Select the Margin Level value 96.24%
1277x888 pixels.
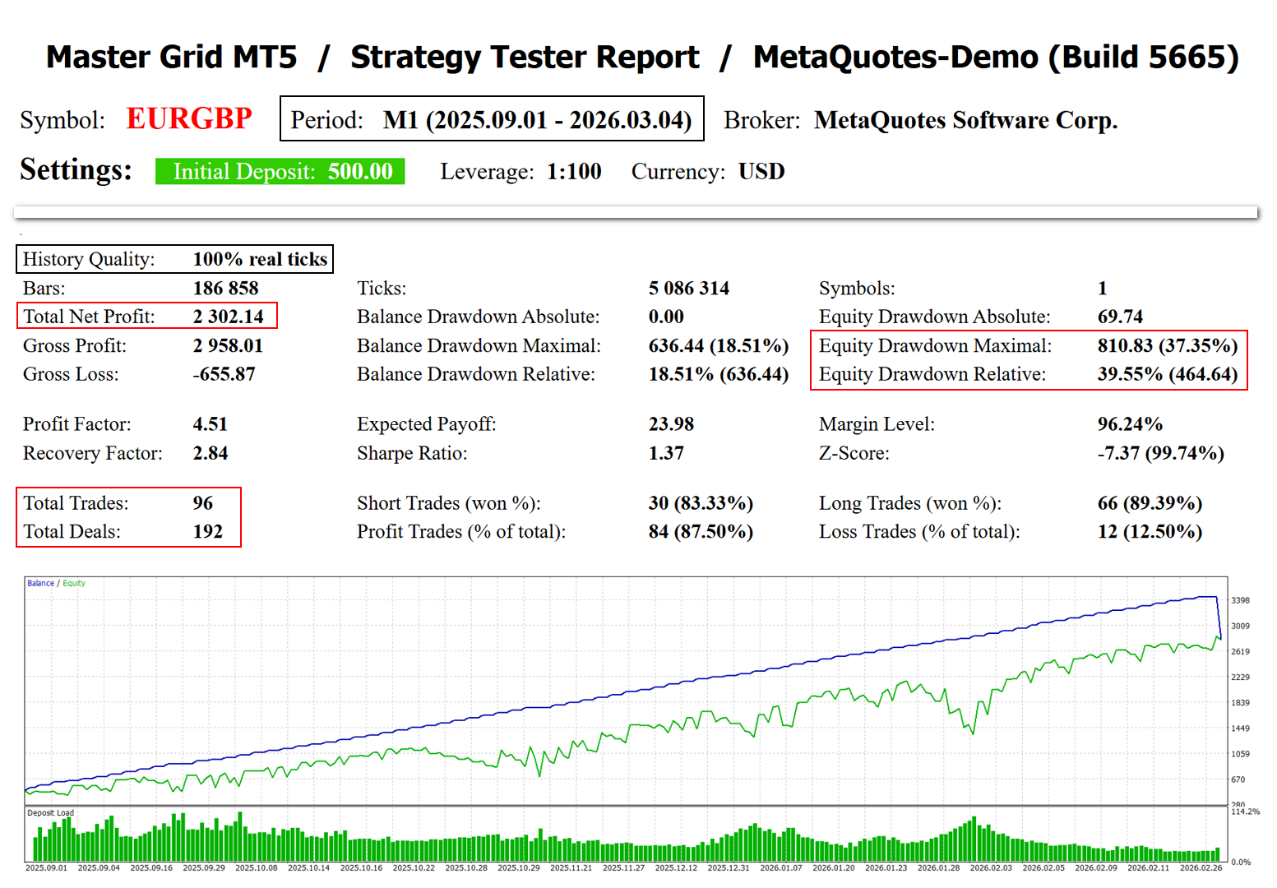pos(1130,424)
